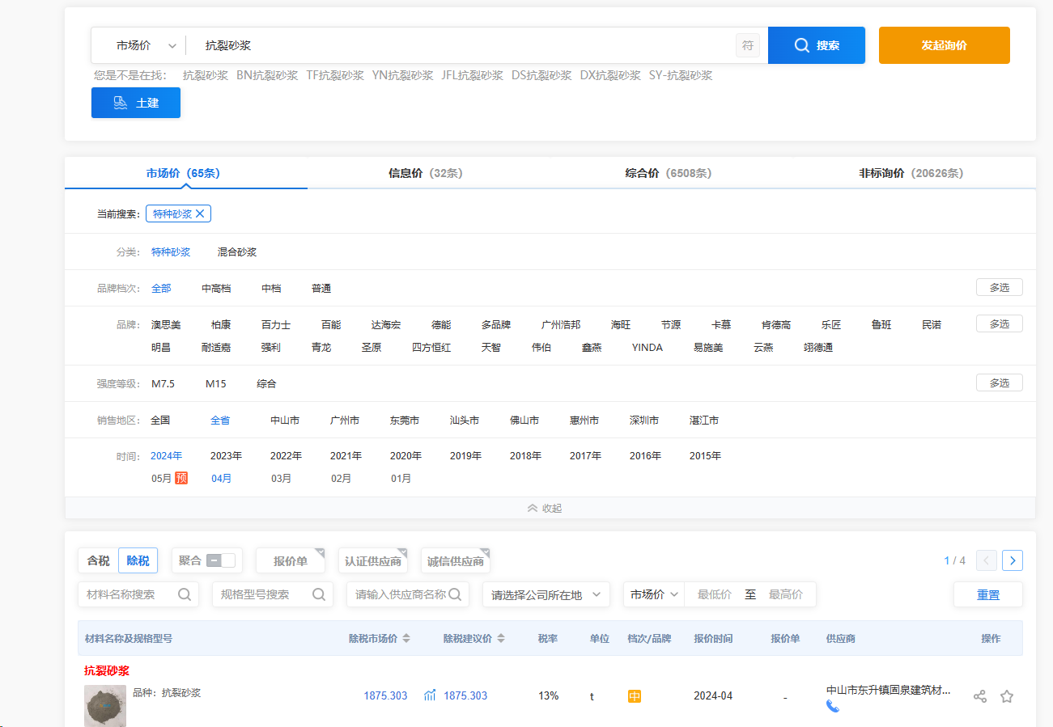Open supplier 中山市东升镇固泉建筑材 link
The image size is (1053, 727).
(x=889, y=691)
